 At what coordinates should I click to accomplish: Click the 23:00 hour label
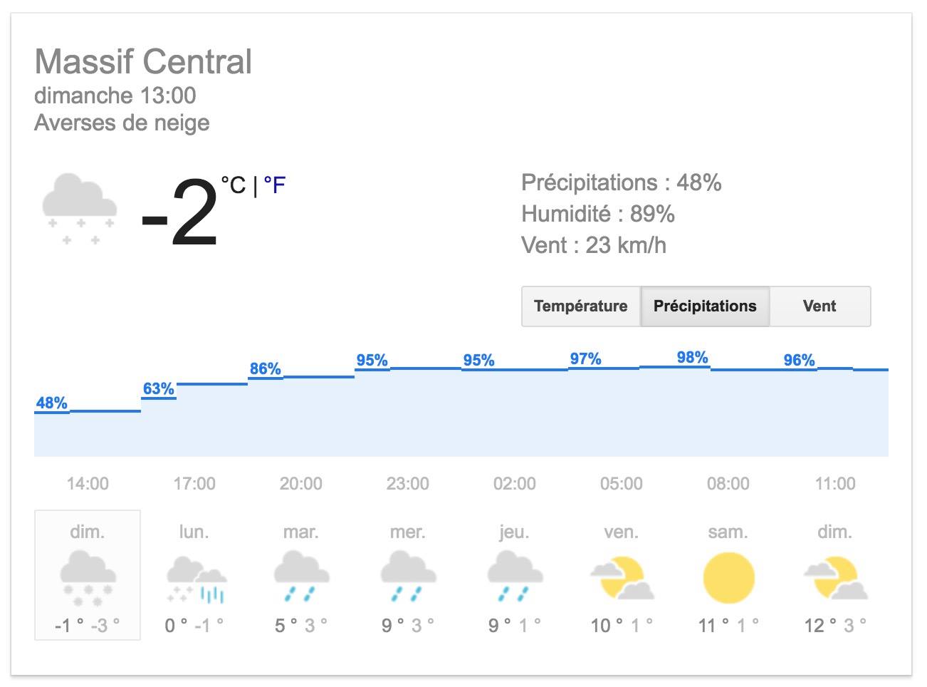click(x=408, y=484)
